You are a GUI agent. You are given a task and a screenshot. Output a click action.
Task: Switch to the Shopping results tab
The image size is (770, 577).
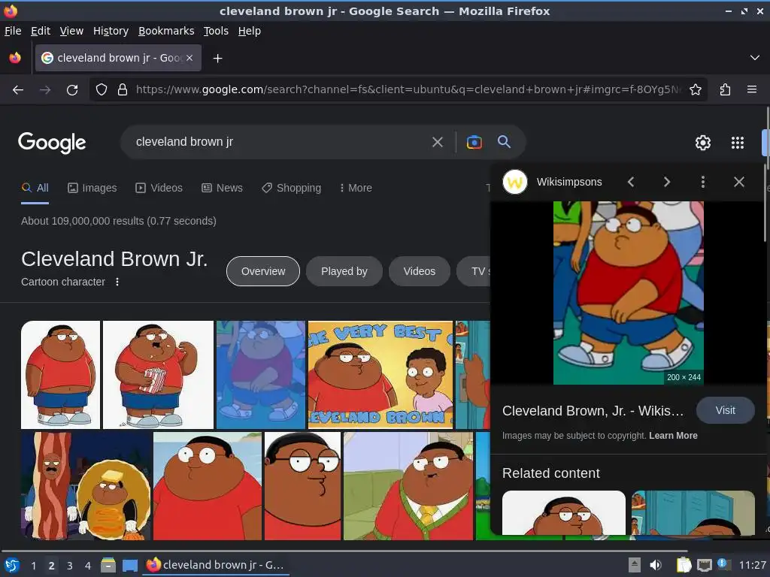pos(291,188)
